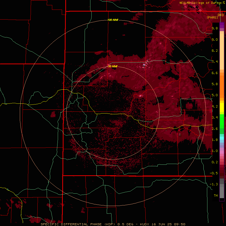Click the -0.5 legend value
This screenshot has height=226, width=226.
pos(214,173)
